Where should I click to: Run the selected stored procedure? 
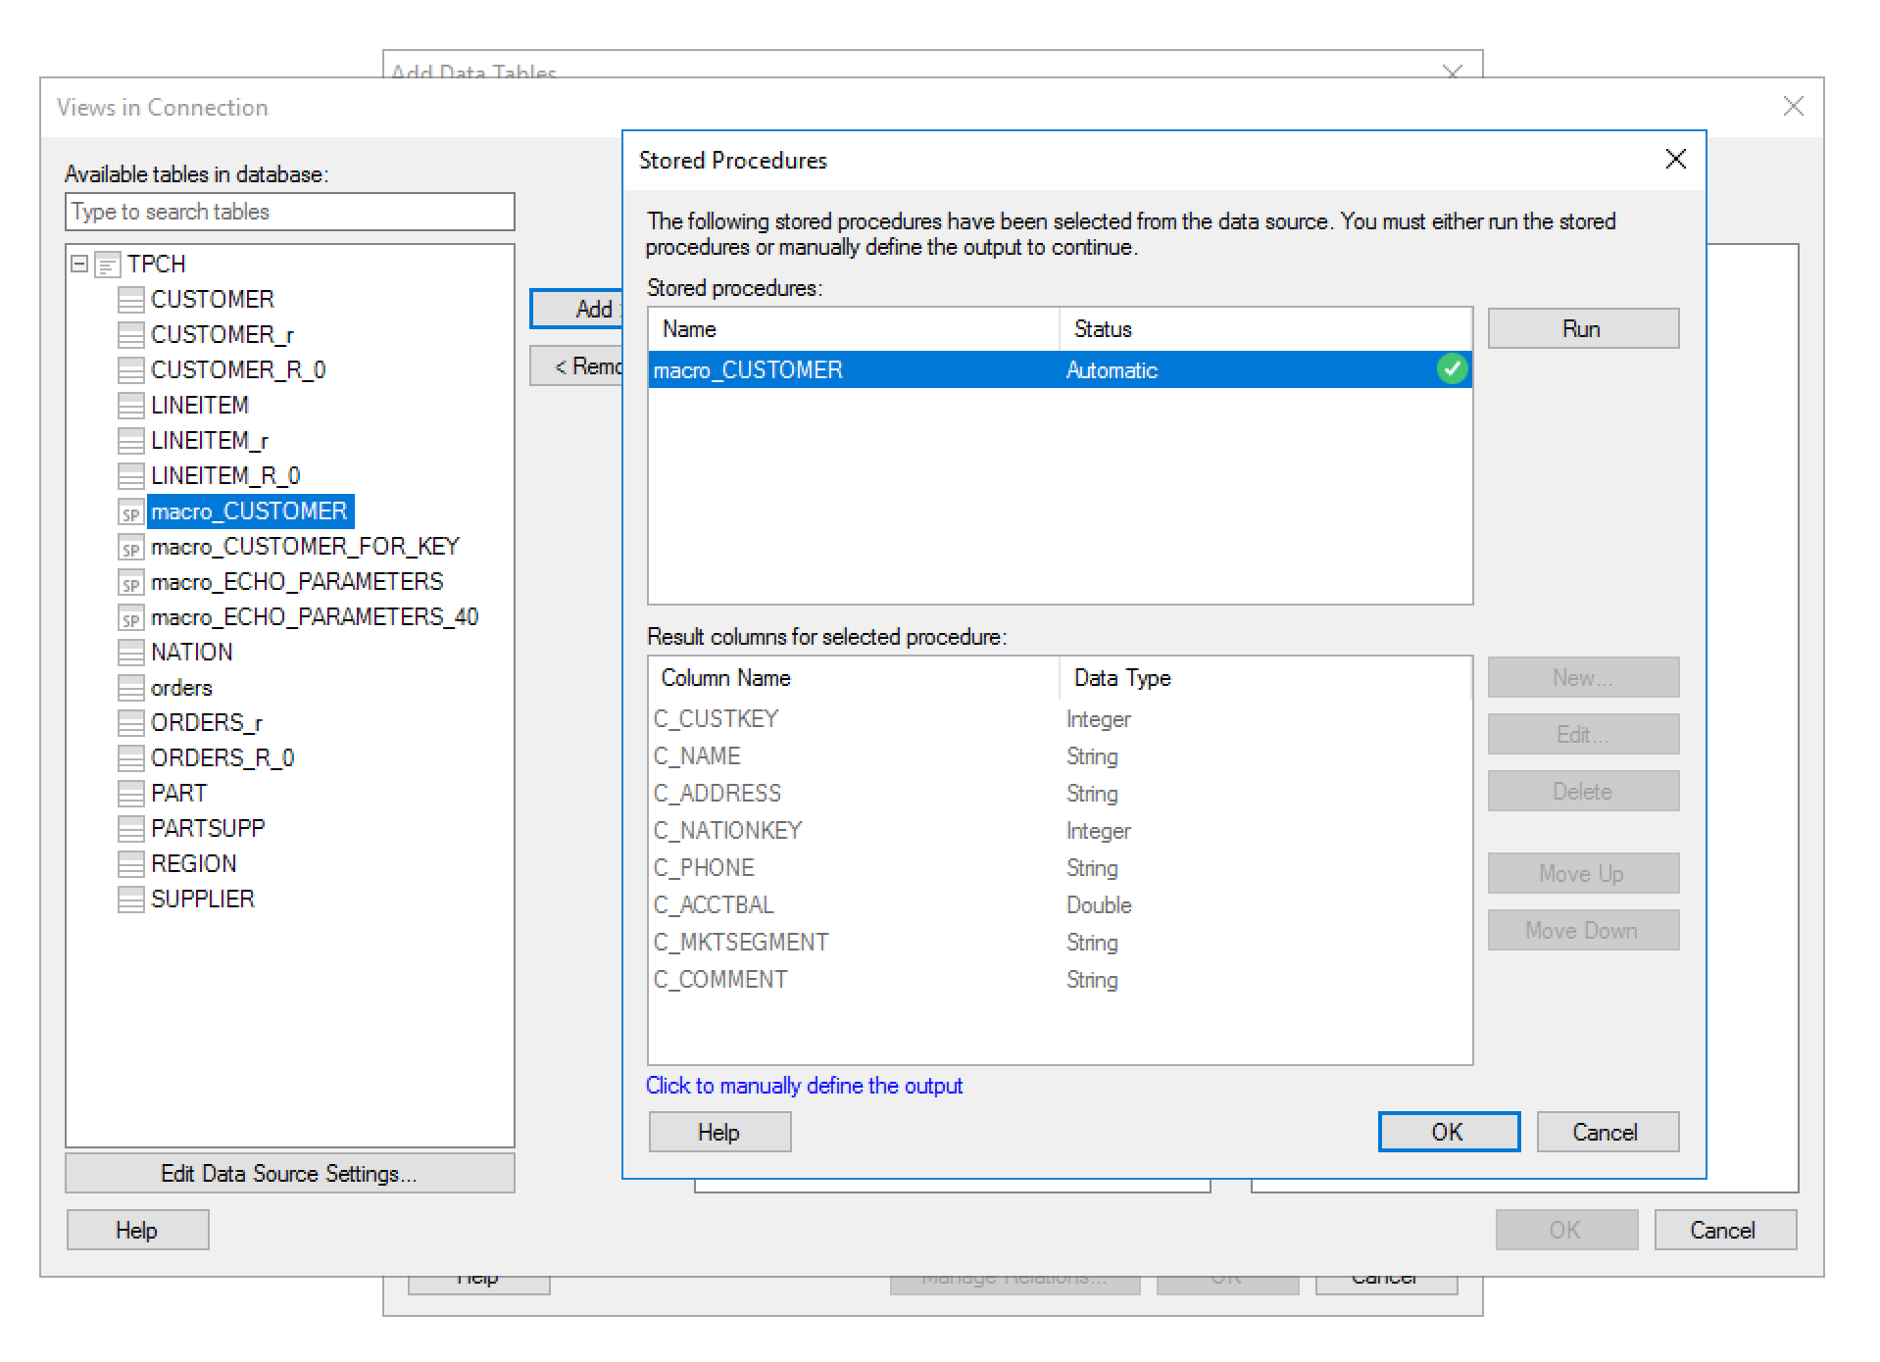(x=1582, y=328)
